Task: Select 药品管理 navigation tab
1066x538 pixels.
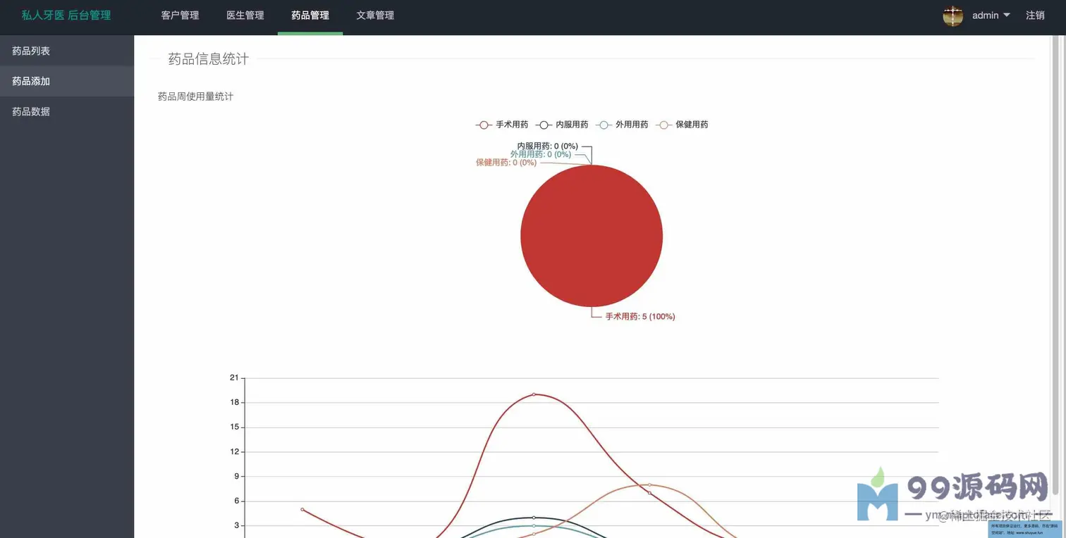Action: [x=310, y=15]
